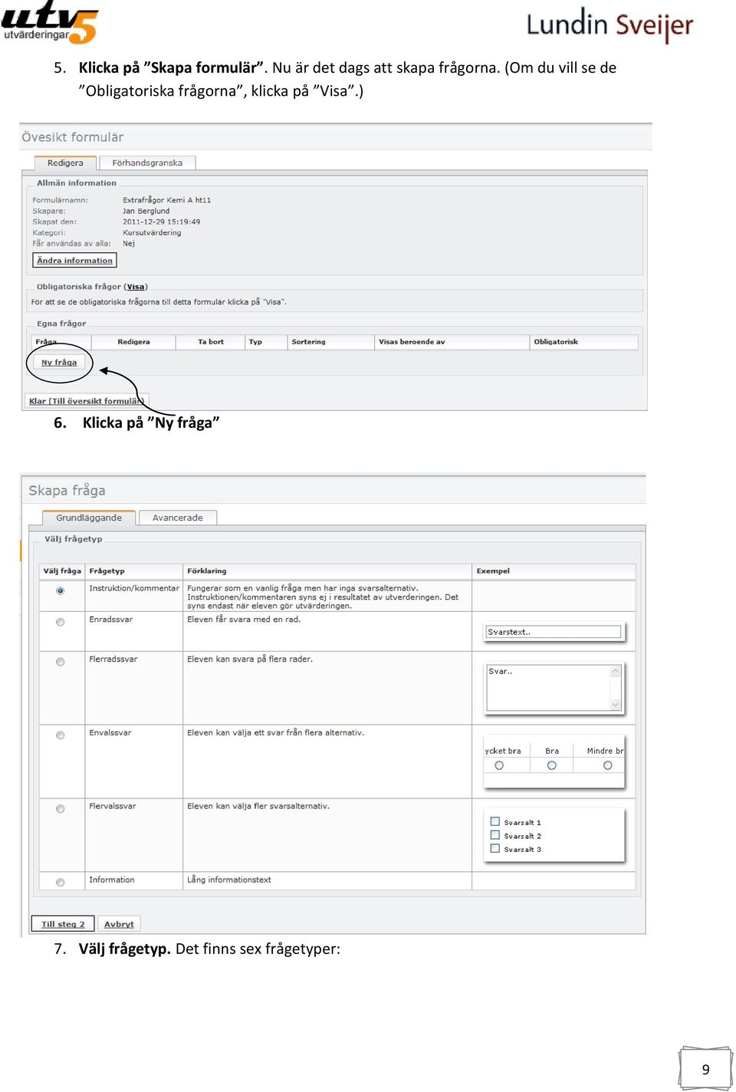Select the Instruktion/kommentar radio button
Image resolution: width=736 pixels, height=1092 pixels.
60,590
